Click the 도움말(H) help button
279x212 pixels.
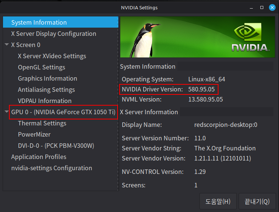[x=218, y=201]
